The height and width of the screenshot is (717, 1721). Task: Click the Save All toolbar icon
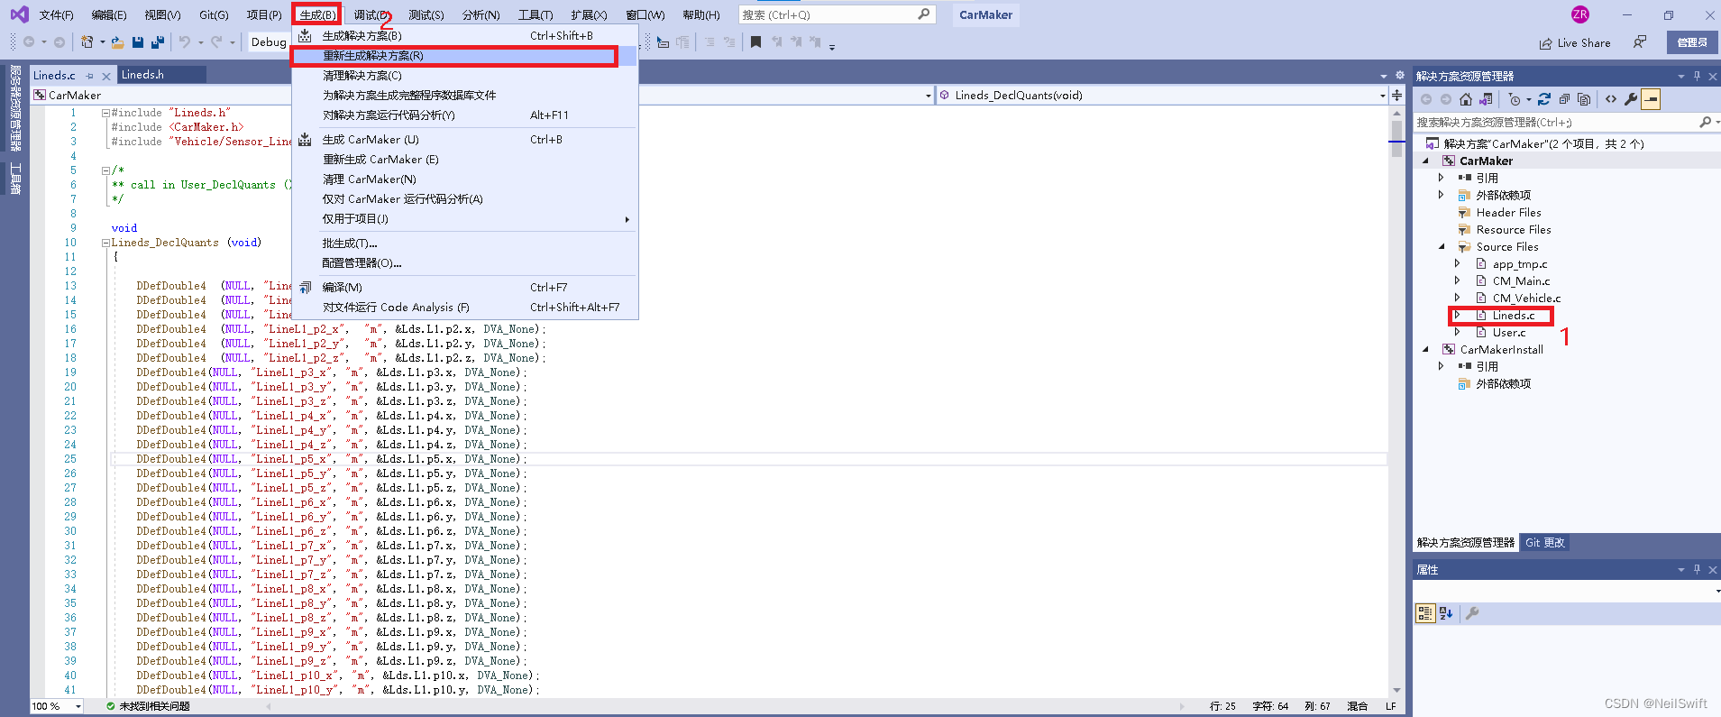tap(158, 41)
